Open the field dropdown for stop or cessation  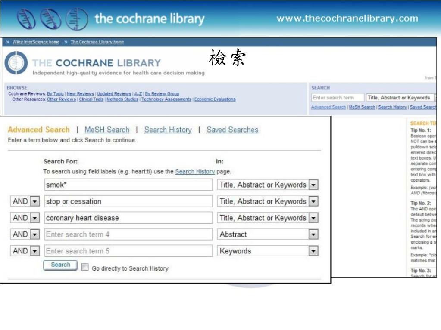click(x=313, y=201)
